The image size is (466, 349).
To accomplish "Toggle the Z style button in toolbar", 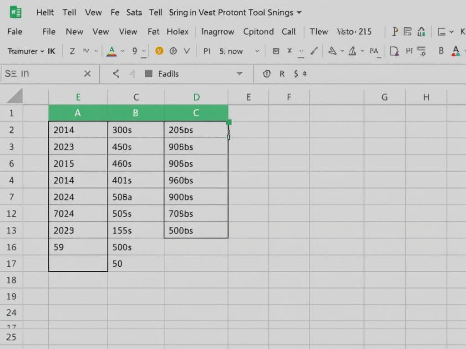I will pyautogui.click(x=72, y=51).
